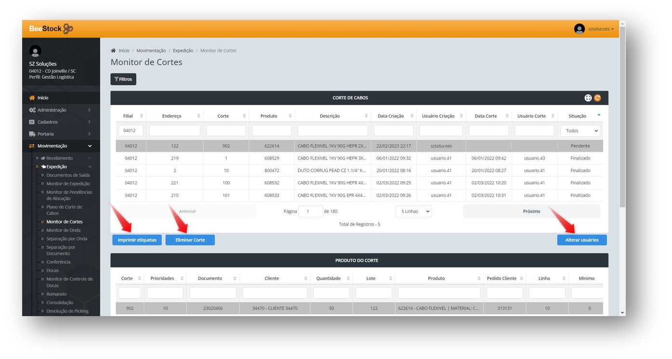Click the BeeStock logo
Image resolution: width=672 pixels, height=359 pixels.
tap(51, 29)
